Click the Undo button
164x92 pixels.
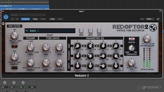point(52,19)
